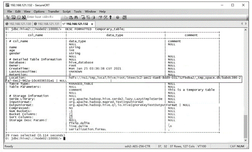Image resolution: width=252 pixels, height=152 pixels.
Task: Click the tab bar right scroll arrow
Action: [x=246, y=24]
